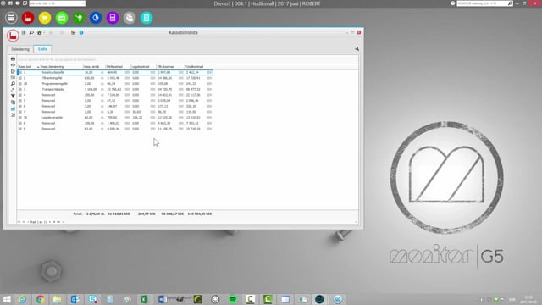This screenshot has height=305, width=542.
Task: Select the Lista tab
Action: 42,49
